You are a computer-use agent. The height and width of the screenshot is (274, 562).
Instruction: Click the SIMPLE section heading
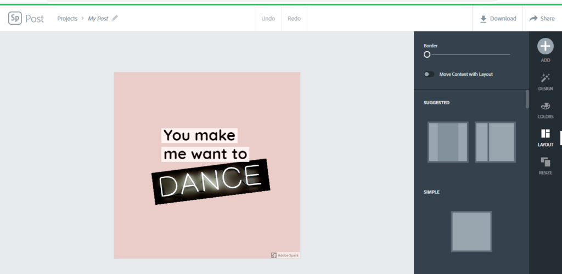tap(431, 192)
